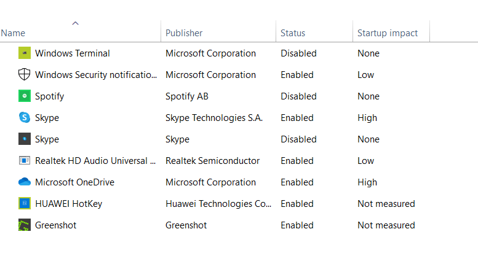Screen dimensions: 478x264
Task: Select the Windows Terminal app icon
Action: click(25, 53)
